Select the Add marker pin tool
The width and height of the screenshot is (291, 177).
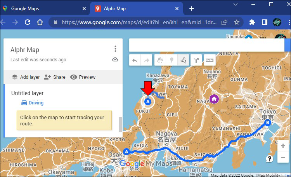click(x=171, y=60)
